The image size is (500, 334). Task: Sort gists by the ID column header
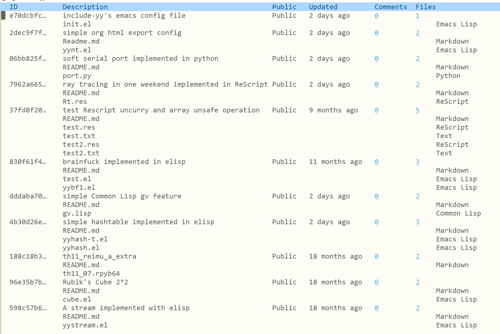[x=14, y=7]
